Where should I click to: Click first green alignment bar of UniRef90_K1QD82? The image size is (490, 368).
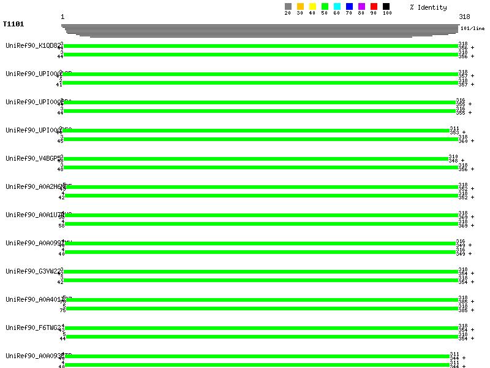point(260,45)
